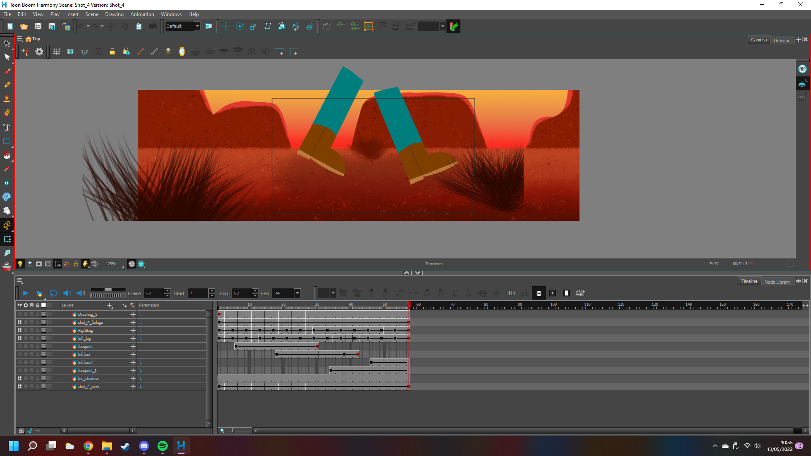Select the Rectangle shape tool
The image size is (811, 456).
pos(7,141)
